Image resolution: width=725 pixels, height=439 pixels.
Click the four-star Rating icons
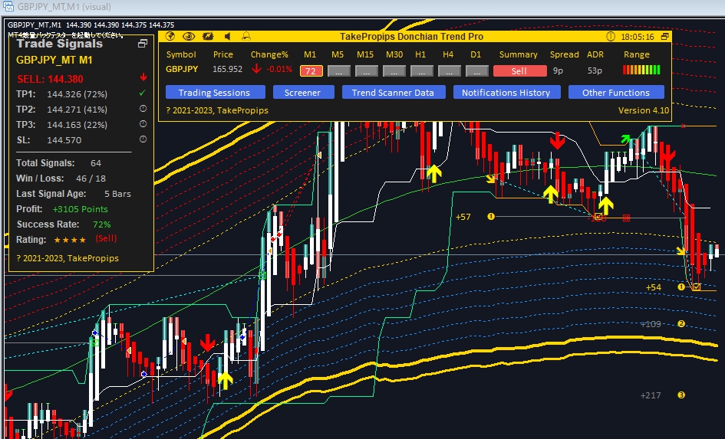(70, 240)
